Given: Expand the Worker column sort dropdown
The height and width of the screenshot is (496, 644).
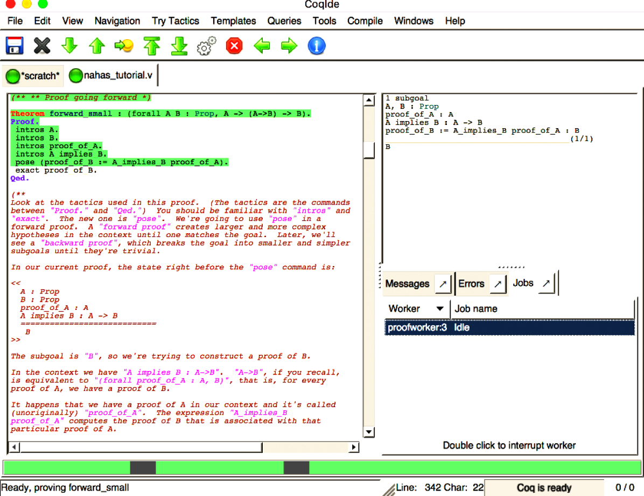Looking at the screenshot, I should [440, 309].
